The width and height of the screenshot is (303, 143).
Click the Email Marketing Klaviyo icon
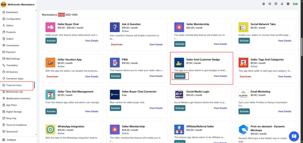coord(243,94)
